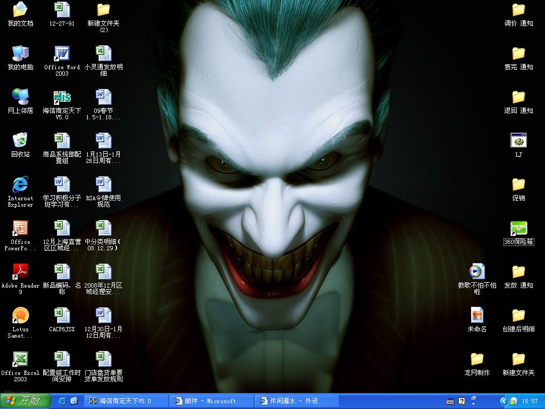Click the language bar help icon
The width and height of the screenshot is (545, 409).
(461, 402)
